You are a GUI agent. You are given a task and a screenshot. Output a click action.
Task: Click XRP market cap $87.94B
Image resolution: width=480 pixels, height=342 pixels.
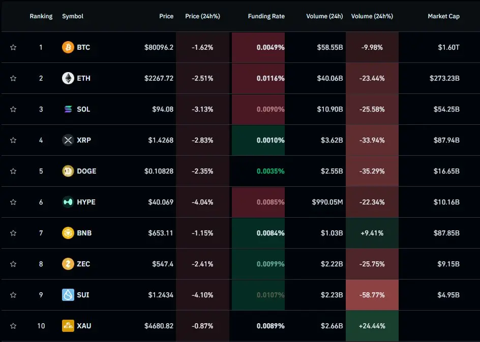point(446,140)
